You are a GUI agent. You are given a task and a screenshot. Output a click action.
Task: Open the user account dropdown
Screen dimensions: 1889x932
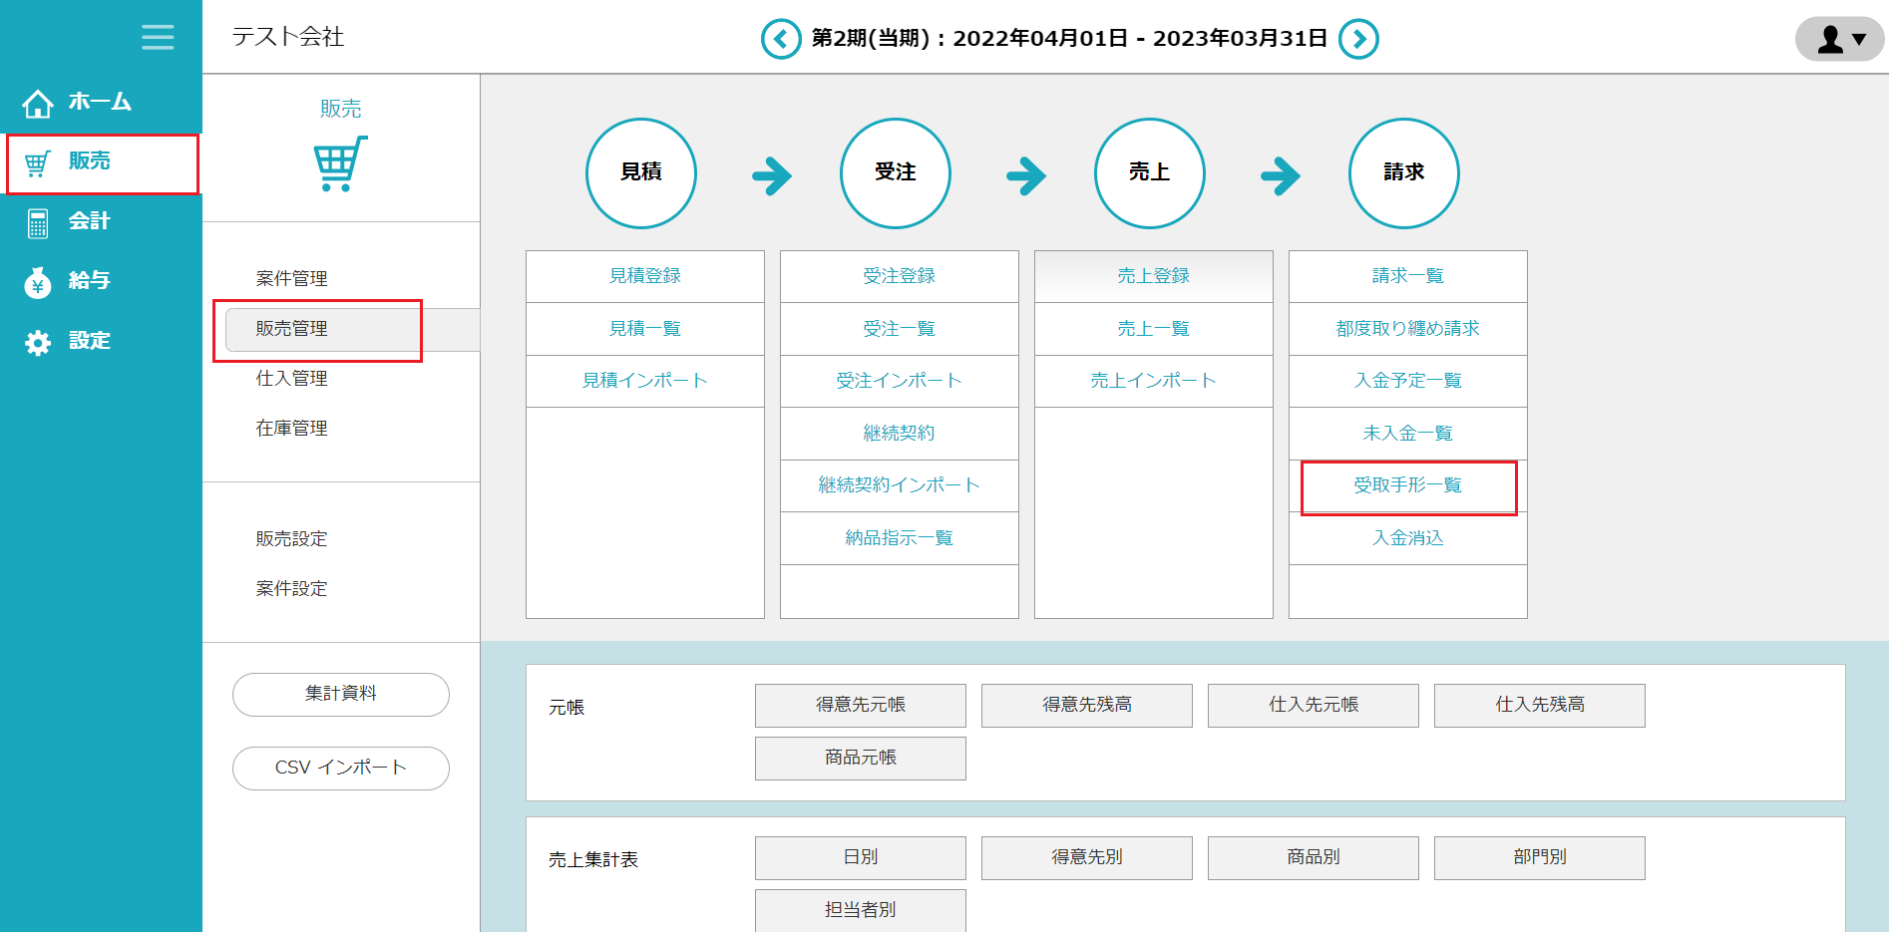(x=1839, y=39)
